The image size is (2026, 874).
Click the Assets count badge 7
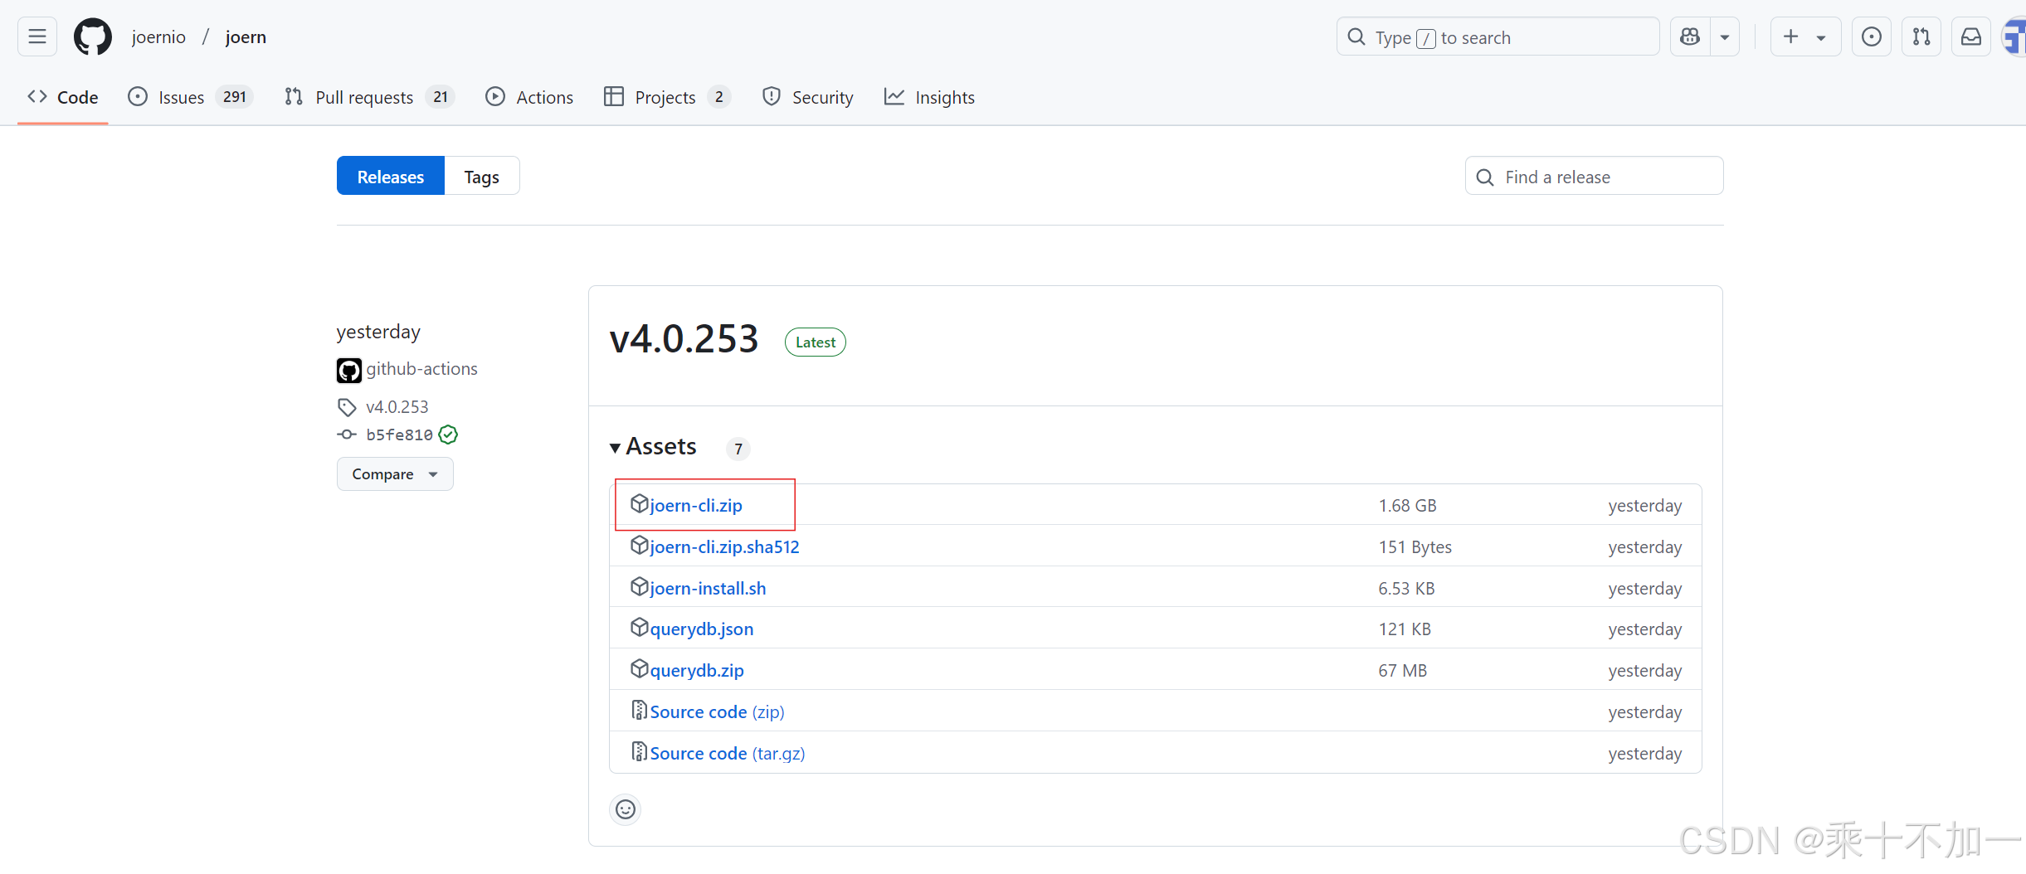tap(738, 449)
